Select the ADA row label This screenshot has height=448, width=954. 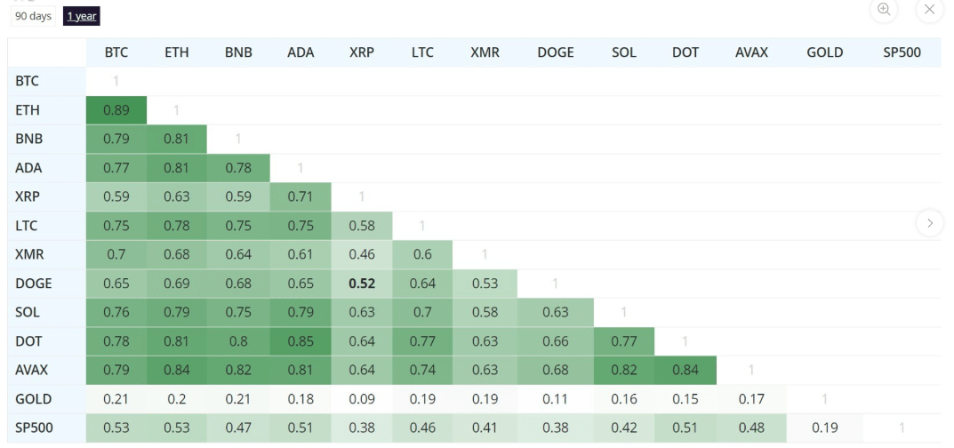click(x=47, y=168)
